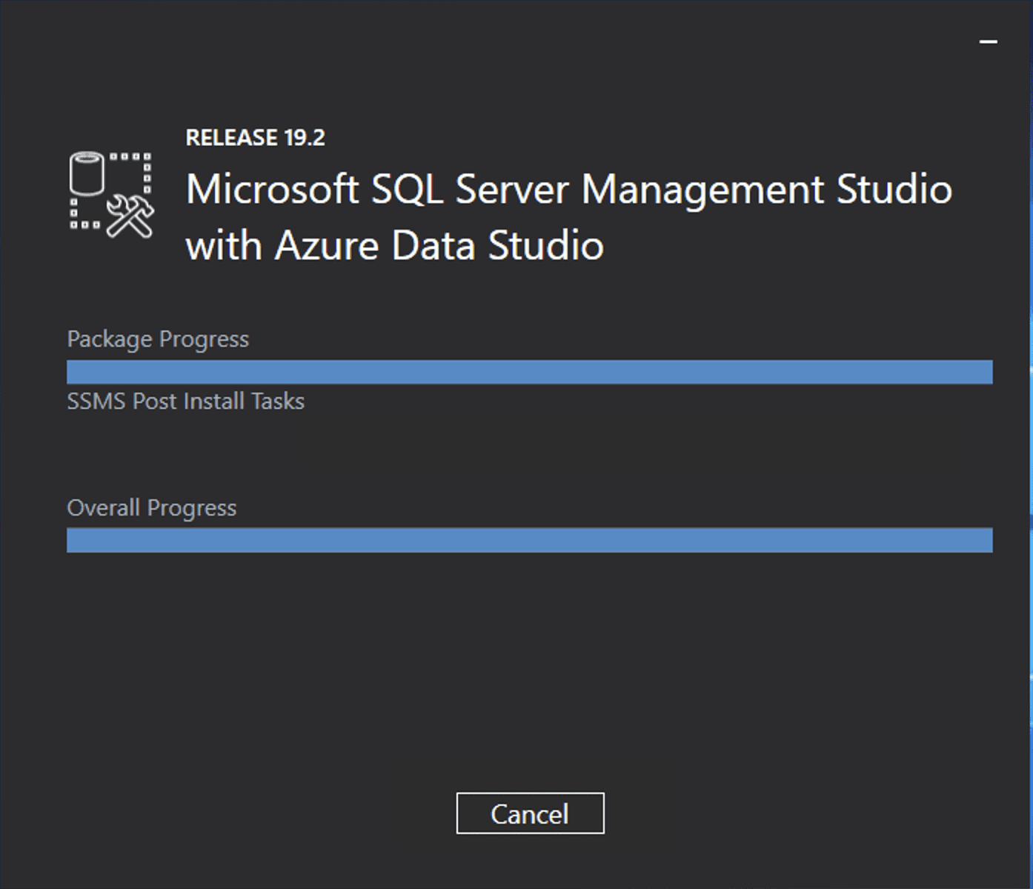Screen dimensions: 1033x889
Task: Click the right end of the Overall Progress bar
Action: click(x=984, y=540)
